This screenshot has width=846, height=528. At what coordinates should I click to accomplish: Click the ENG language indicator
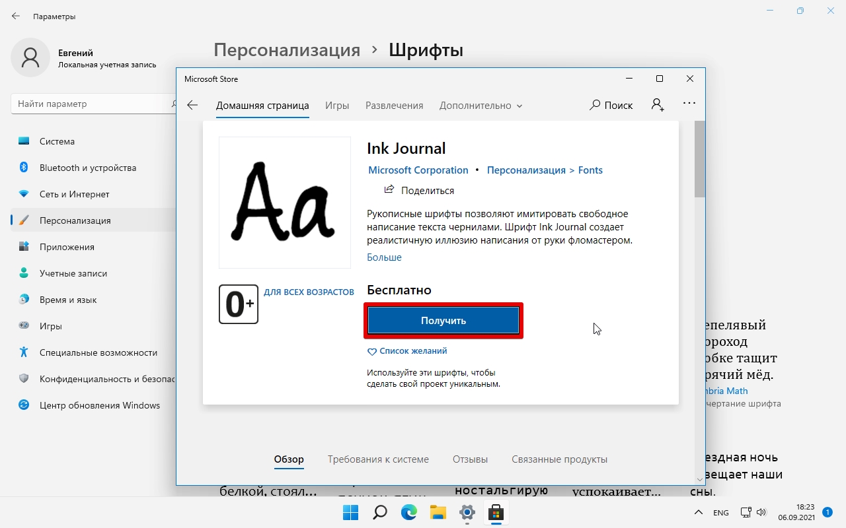pyautogui.click(x=720, y=513)
